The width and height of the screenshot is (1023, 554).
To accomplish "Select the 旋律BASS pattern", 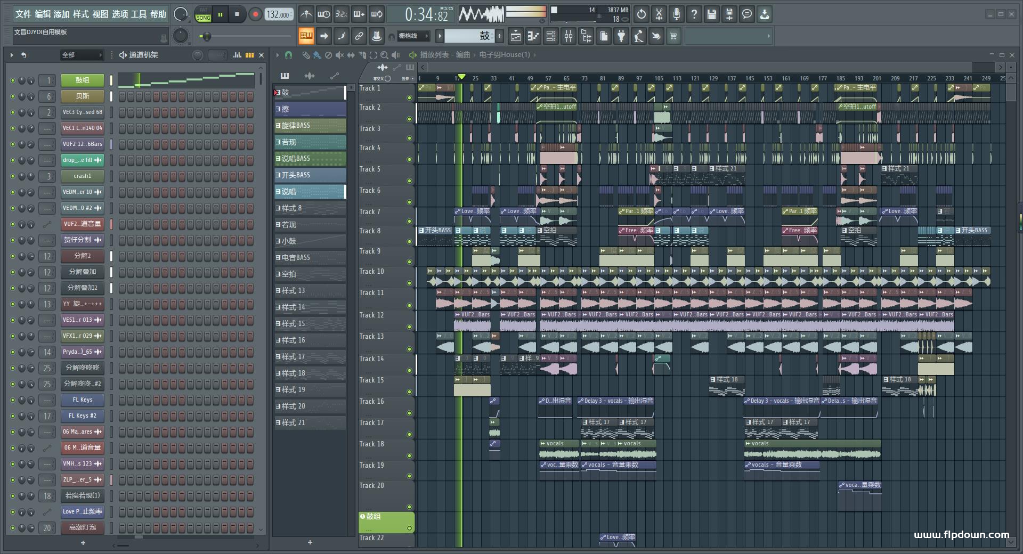I will coord(310,126).
